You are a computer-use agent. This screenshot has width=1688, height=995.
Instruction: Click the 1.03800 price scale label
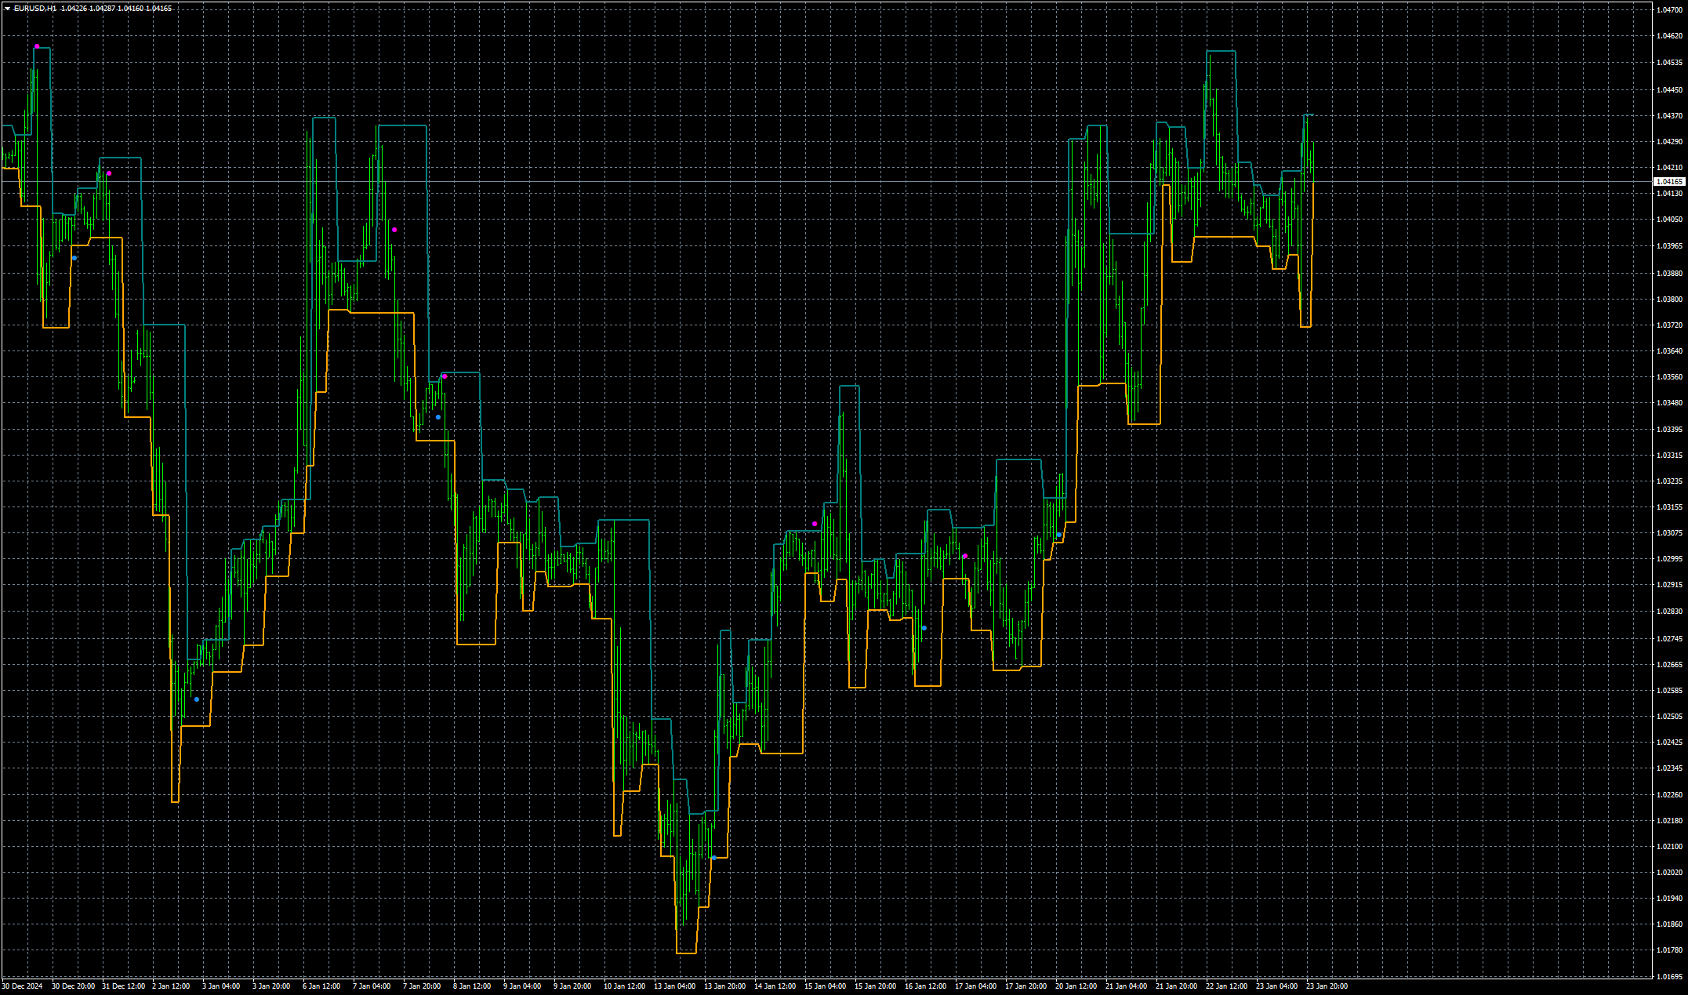(x=1670, y=300)
